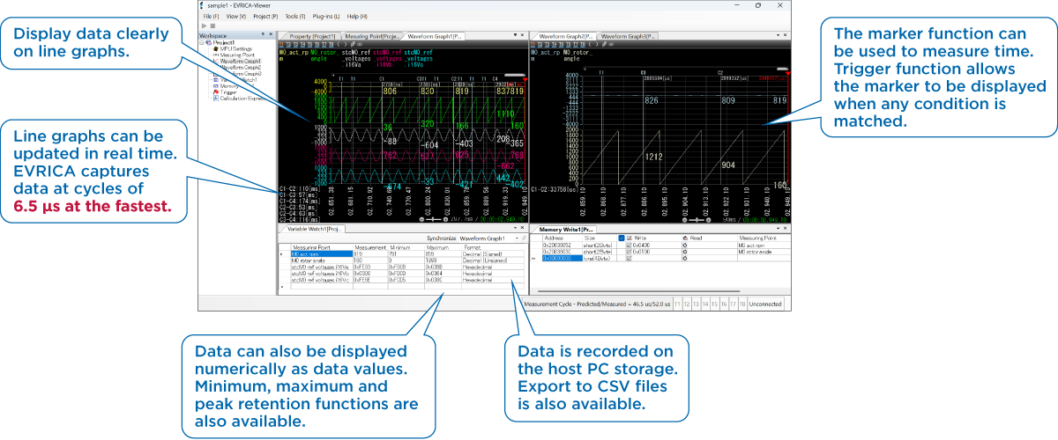
Task: Open Waveform Graph2 from workspace tree
Action: click(x=240, y=67)
